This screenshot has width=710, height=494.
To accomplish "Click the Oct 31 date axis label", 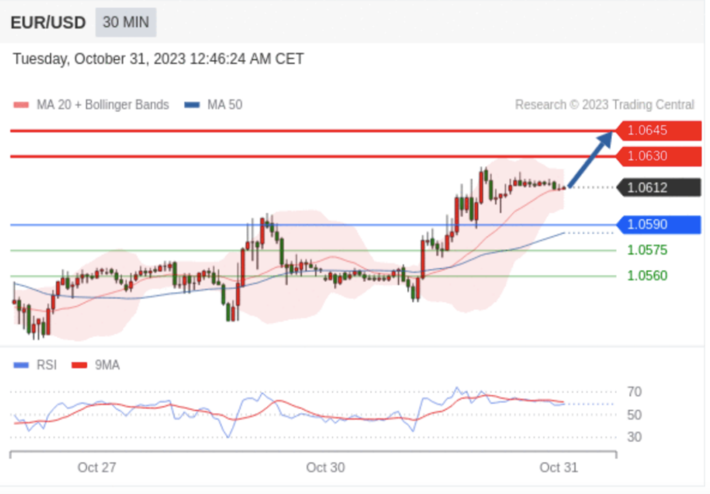I will 558,468.
